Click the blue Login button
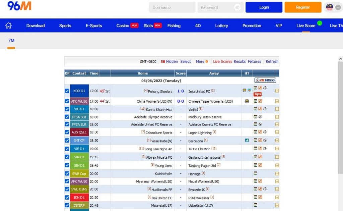Viewport: 343px width, 211px height. 264,7
